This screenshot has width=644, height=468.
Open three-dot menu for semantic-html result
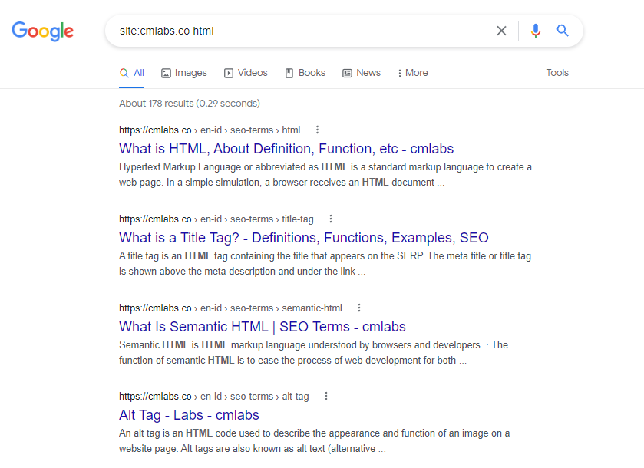pyautogui.click(x=359, y=308)
